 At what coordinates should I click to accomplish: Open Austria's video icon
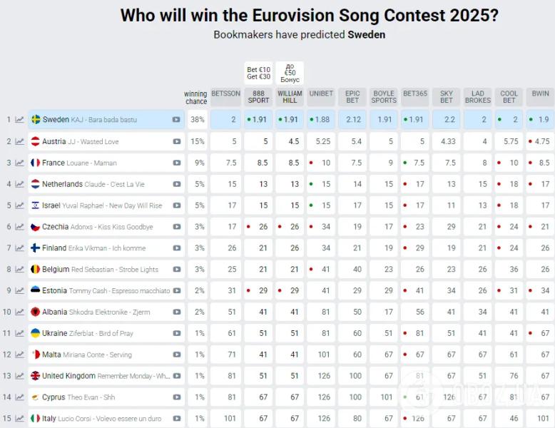click(177, 142)
